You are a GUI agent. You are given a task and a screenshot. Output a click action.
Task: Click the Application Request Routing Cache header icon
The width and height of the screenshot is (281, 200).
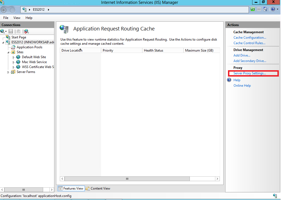click(x=64, y=29)
